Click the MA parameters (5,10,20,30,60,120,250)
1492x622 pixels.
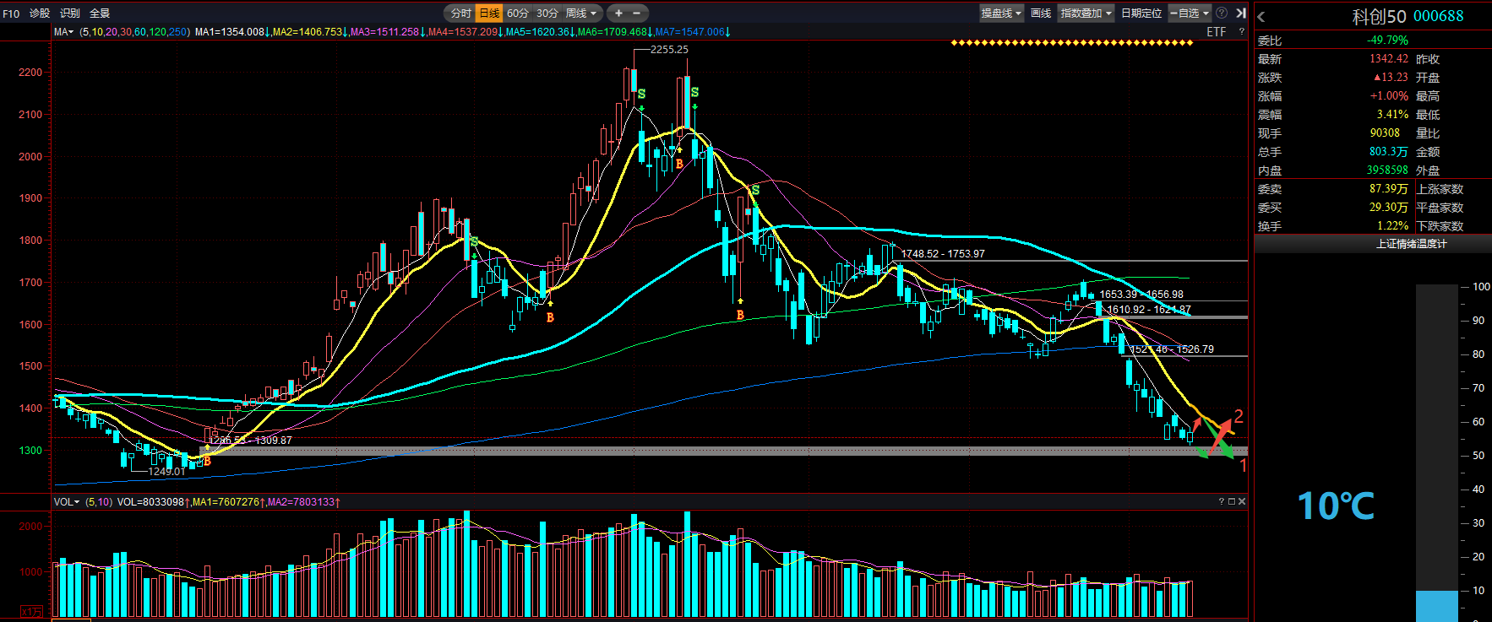134,32
